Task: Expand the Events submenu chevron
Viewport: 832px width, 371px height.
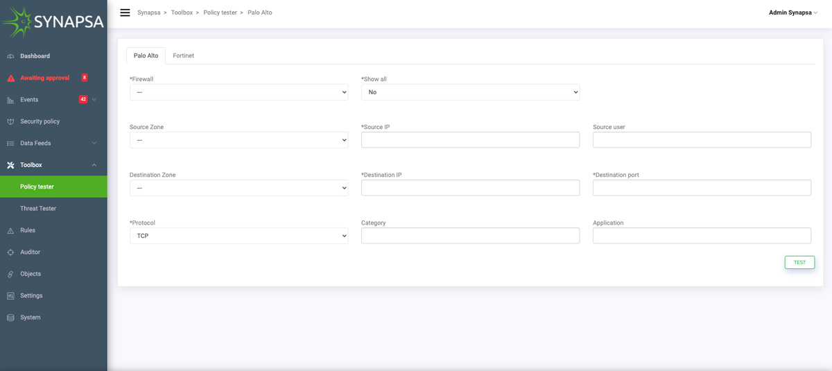Action: tap(94, 100)
